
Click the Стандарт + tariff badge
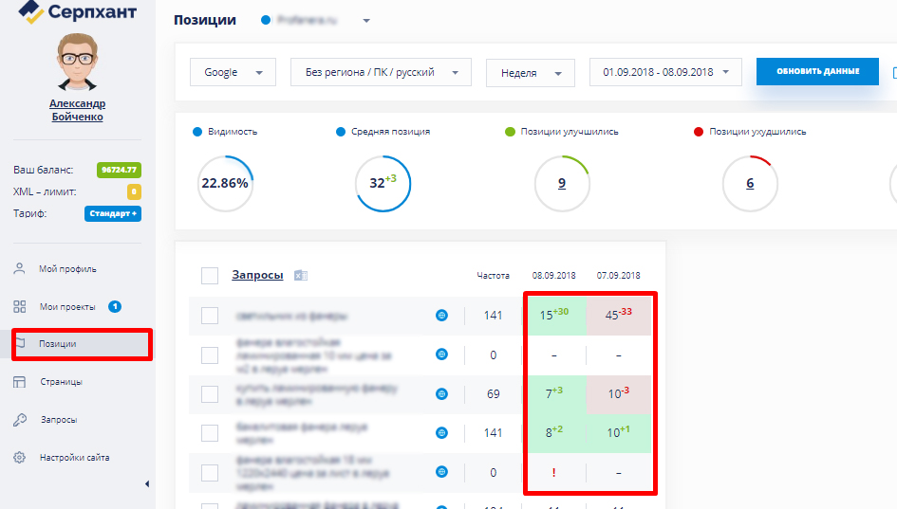pos(112,213)
